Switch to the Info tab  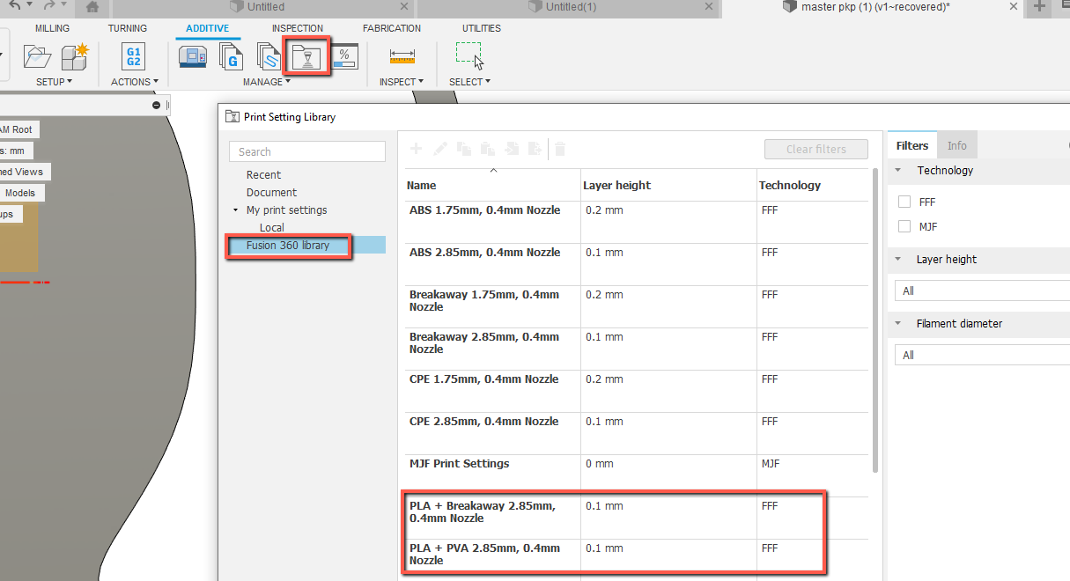(x=957, y=144)
